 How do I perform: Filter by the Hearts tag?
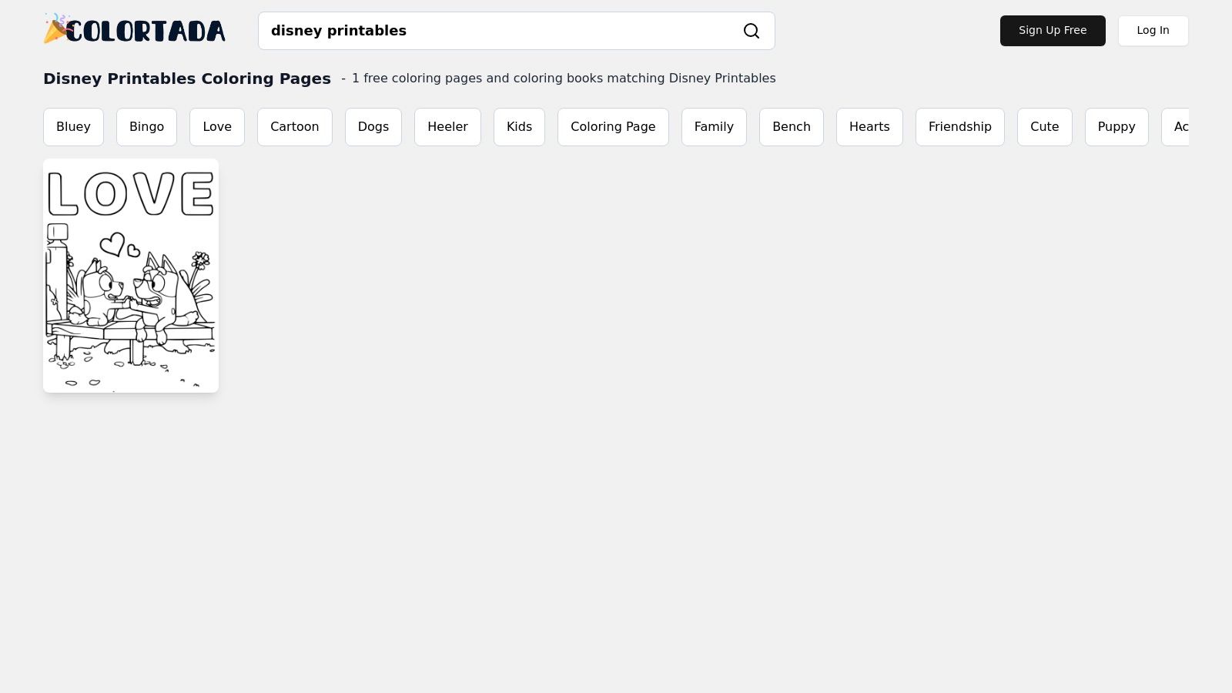(869, 127)
